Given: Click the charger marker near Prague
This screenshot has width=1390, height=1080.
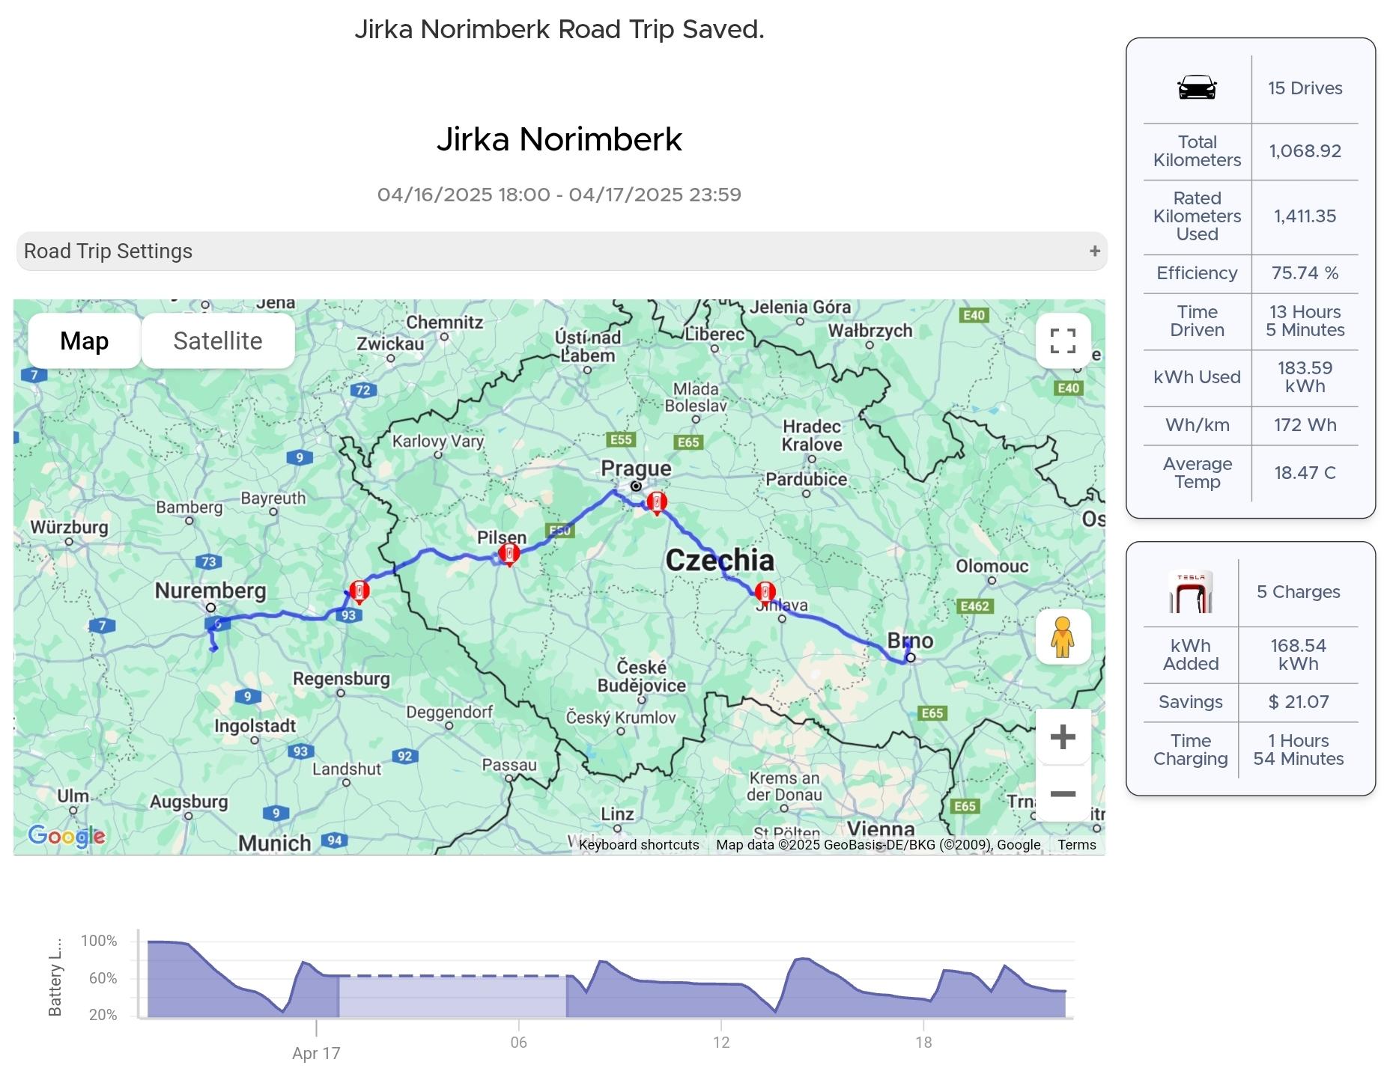Looking at the screenshot, I should point(657,502).
